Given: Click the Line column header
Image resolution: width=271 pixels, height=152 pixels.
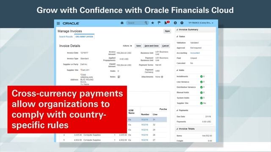Looking at the screenshot, I should coord(155,114).
